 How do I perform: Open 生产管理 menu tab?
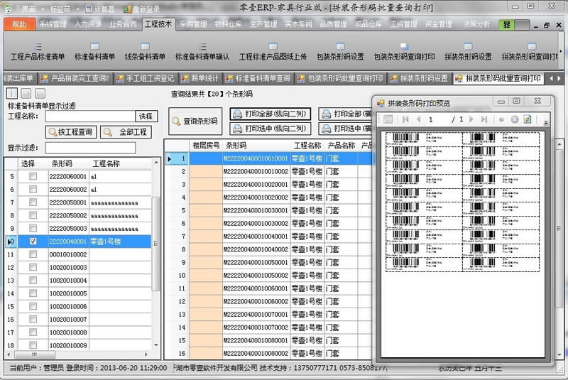click(x=263, y=24)
